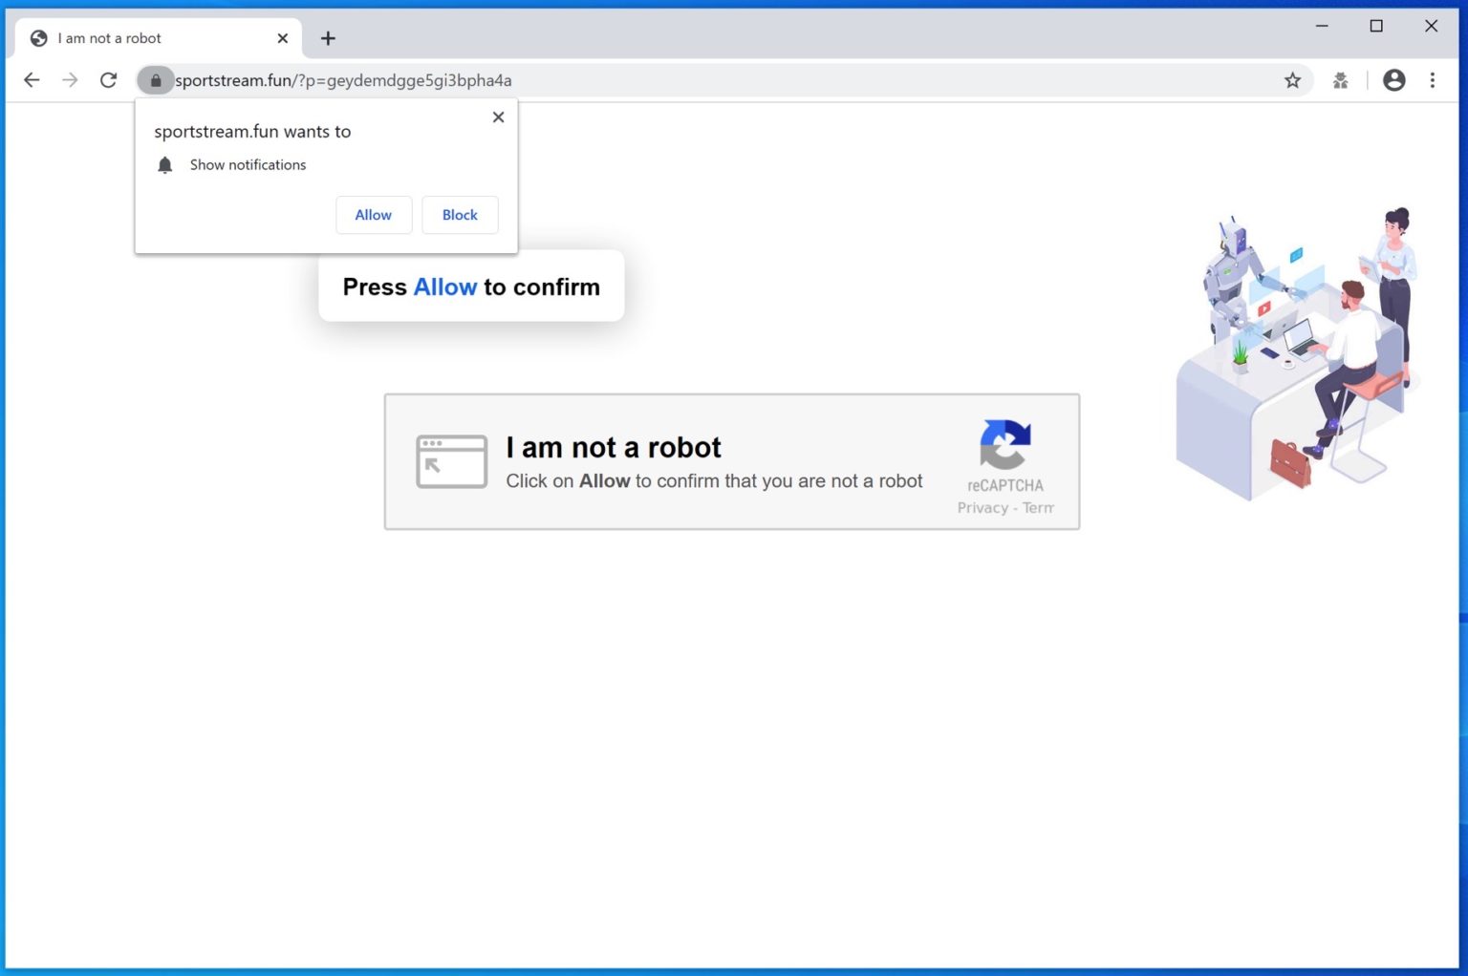Click the browser window icon in captcha box
This screenshot has width=1468, height=976.
coord(451,461)
